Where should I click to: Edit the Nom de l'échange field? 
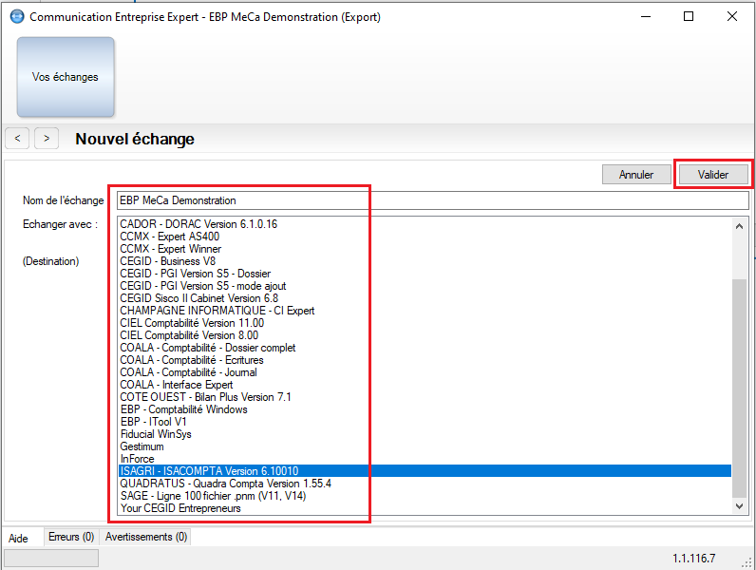(x=432, y=200)
